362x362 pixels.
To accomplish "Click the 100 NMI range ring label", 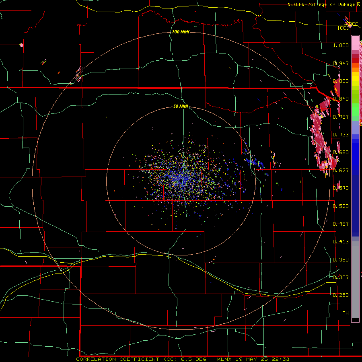I will click(x=181, y=32).
